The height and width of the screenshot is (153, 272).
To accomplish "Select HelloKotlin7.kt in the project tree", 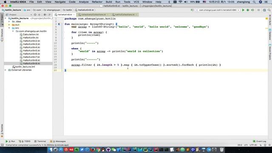I will point(31,57).
